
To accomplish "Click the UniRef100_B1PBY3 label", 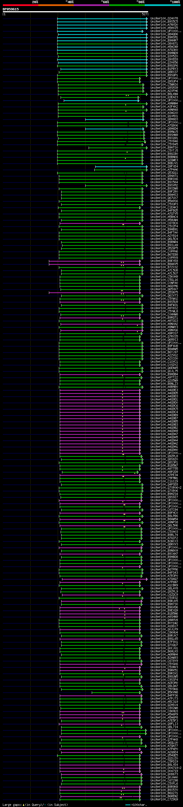I will [x=164, y=69].
